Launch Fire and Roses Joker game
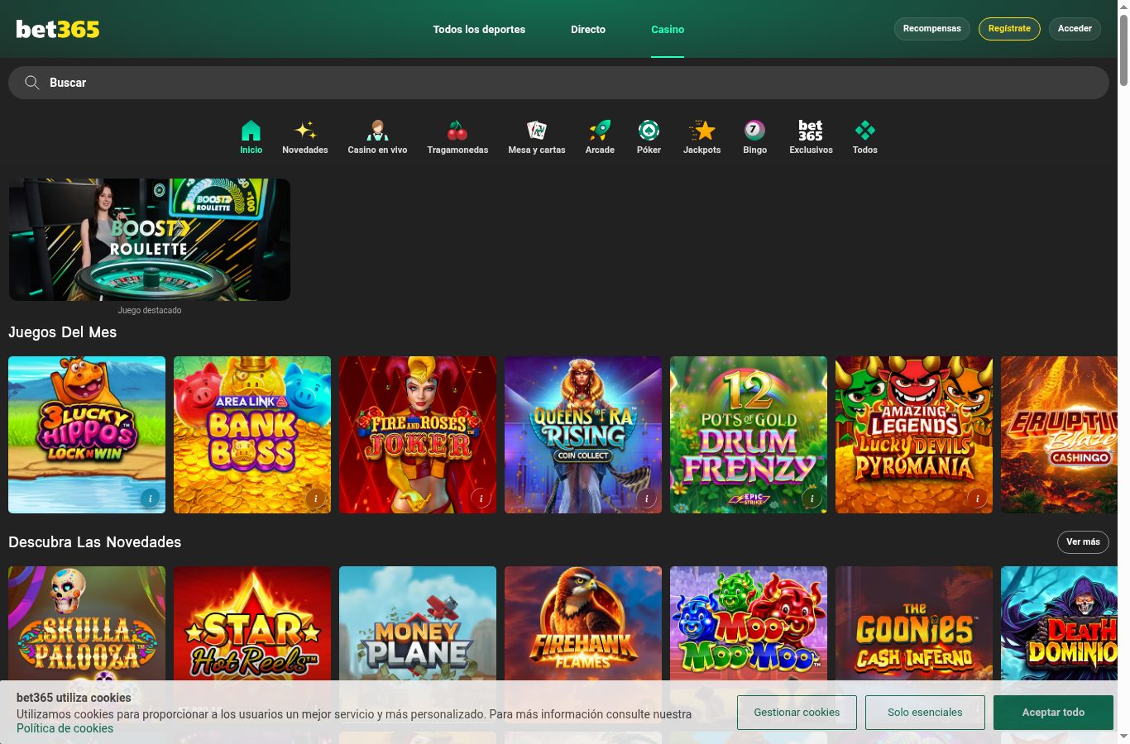The width and height of the screenshot is (1130, 744). (x=418, y=435)
